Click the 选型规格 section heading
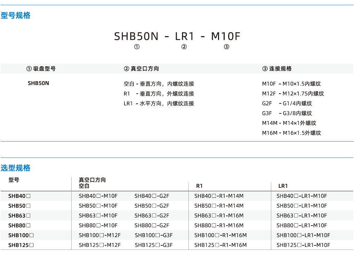Screen dimensions: 354x253 click(16, 168)
